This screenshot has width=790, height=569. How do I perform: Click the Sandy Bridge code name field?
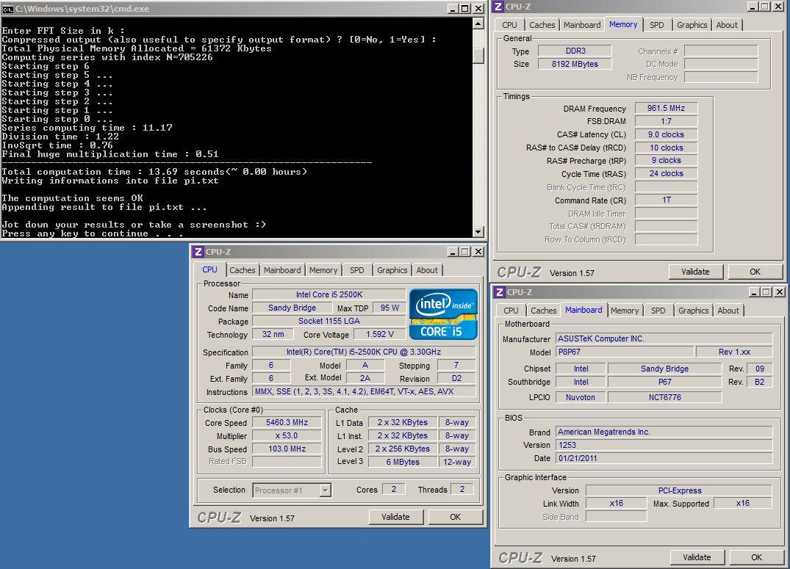point(292,308)
